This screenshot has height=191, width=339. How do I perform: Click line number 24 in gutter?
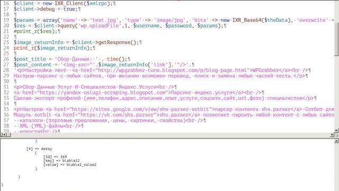(x=6, y=48)
